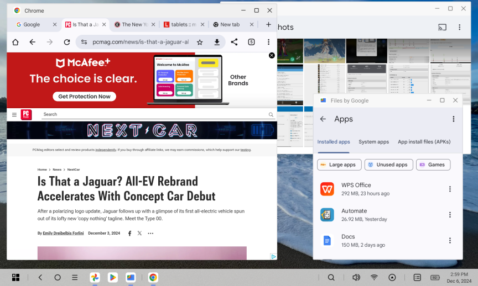Click the Chrome address bar URL
Image resolution: width=478 pixels, height=286 pixels.
point(141,42)
